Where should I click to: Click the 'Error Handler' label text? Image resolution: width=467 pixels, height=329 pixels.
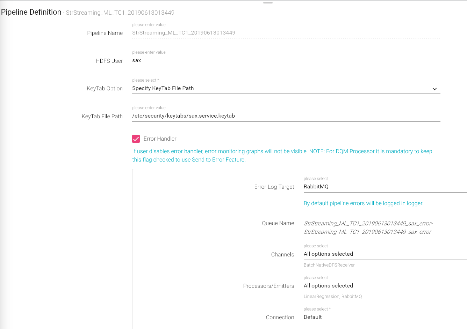(160, 139)
